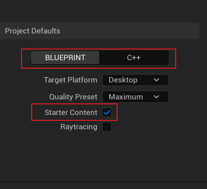Click the Desktop value text

pos(123,80)
